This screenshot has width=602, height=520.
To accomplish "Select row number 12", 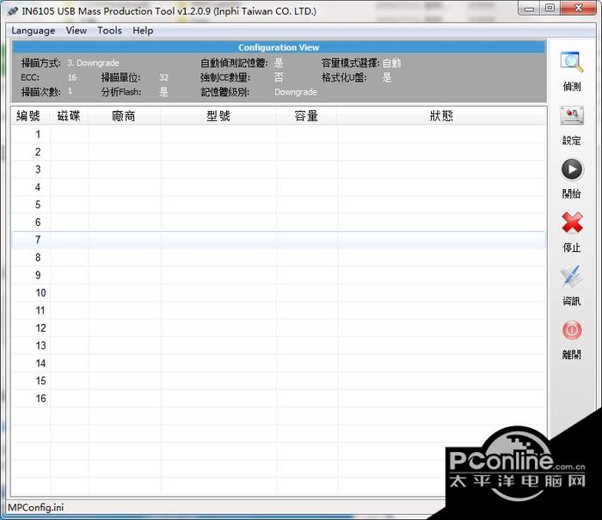I will [x=279, y=328].
